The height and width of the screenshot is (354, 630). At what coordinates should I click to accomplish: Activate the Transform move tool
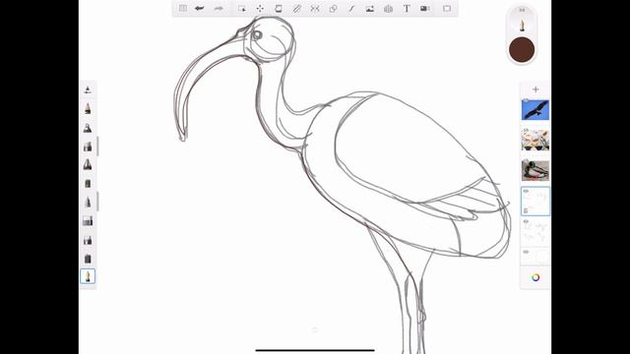pyautogui.click(x=260, y=8)
